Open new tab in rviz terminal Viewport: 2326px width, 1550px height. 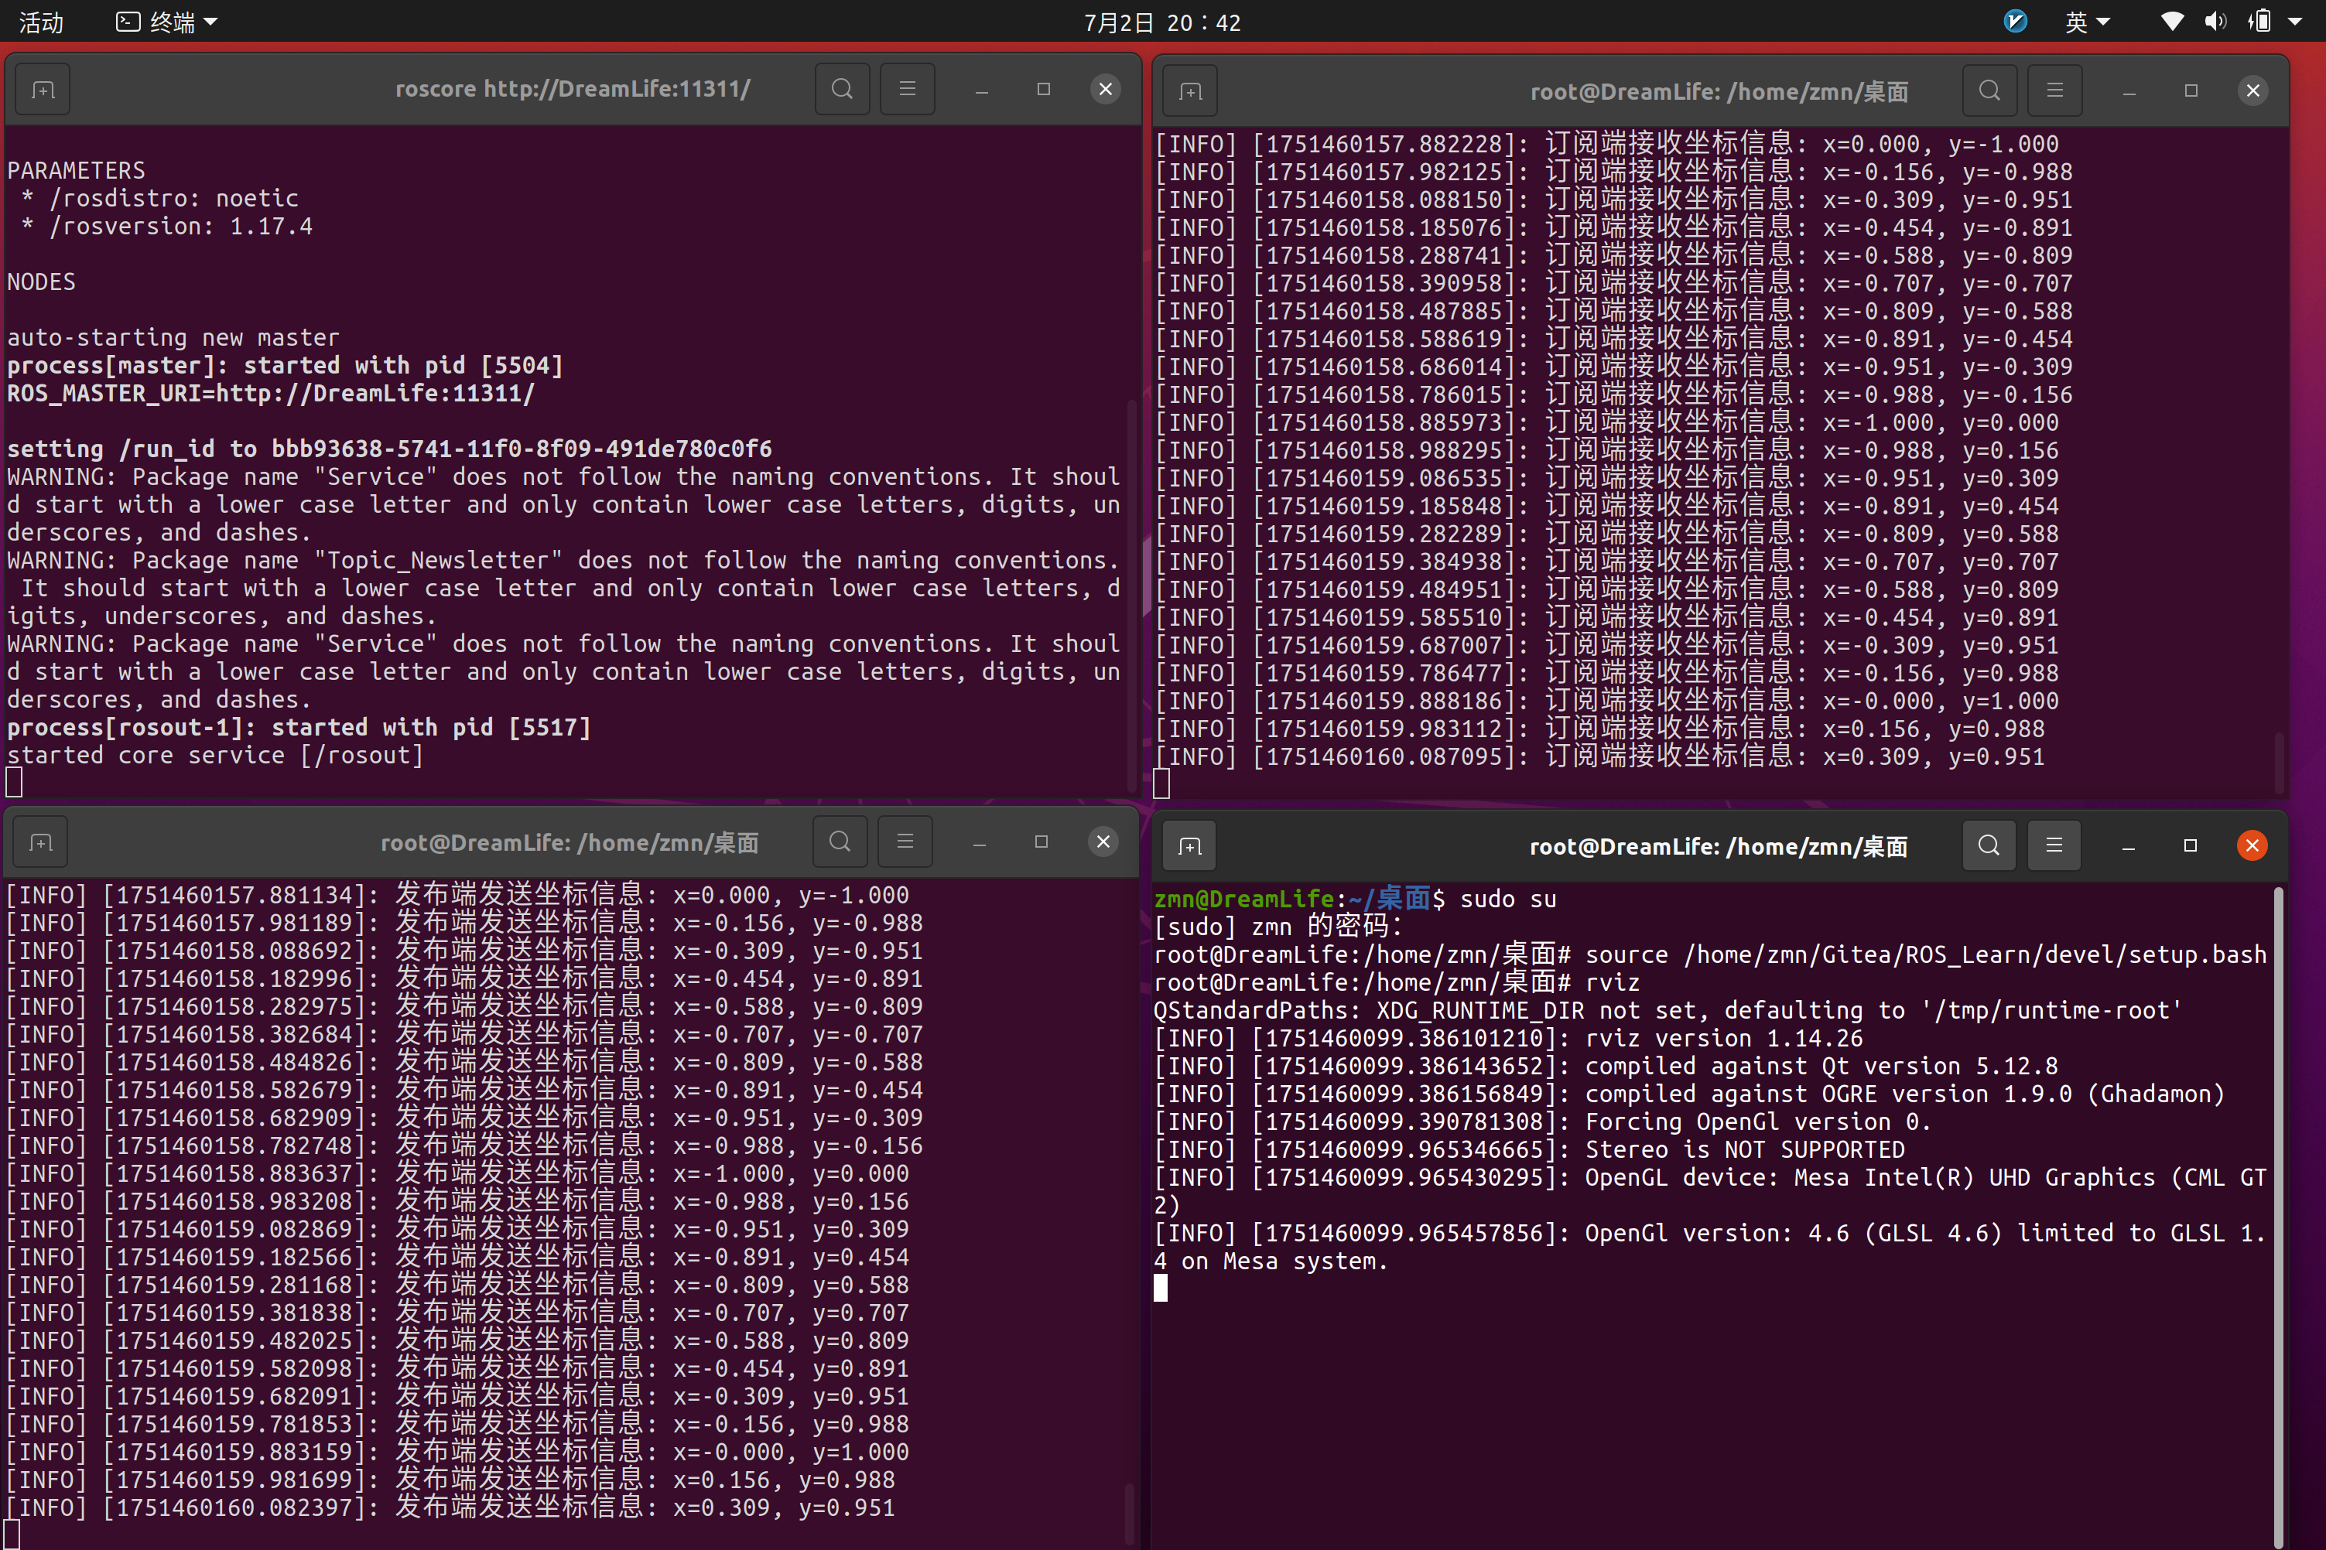point(1190,846)
